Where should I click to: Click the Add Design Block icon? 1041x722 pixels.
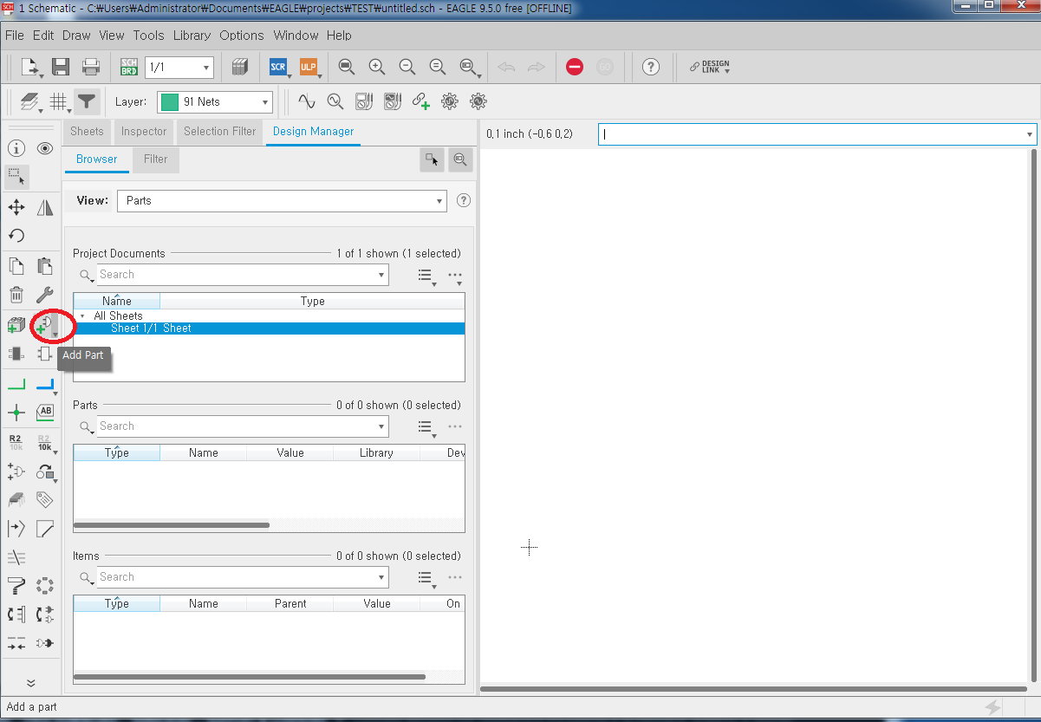pos(16,325)
